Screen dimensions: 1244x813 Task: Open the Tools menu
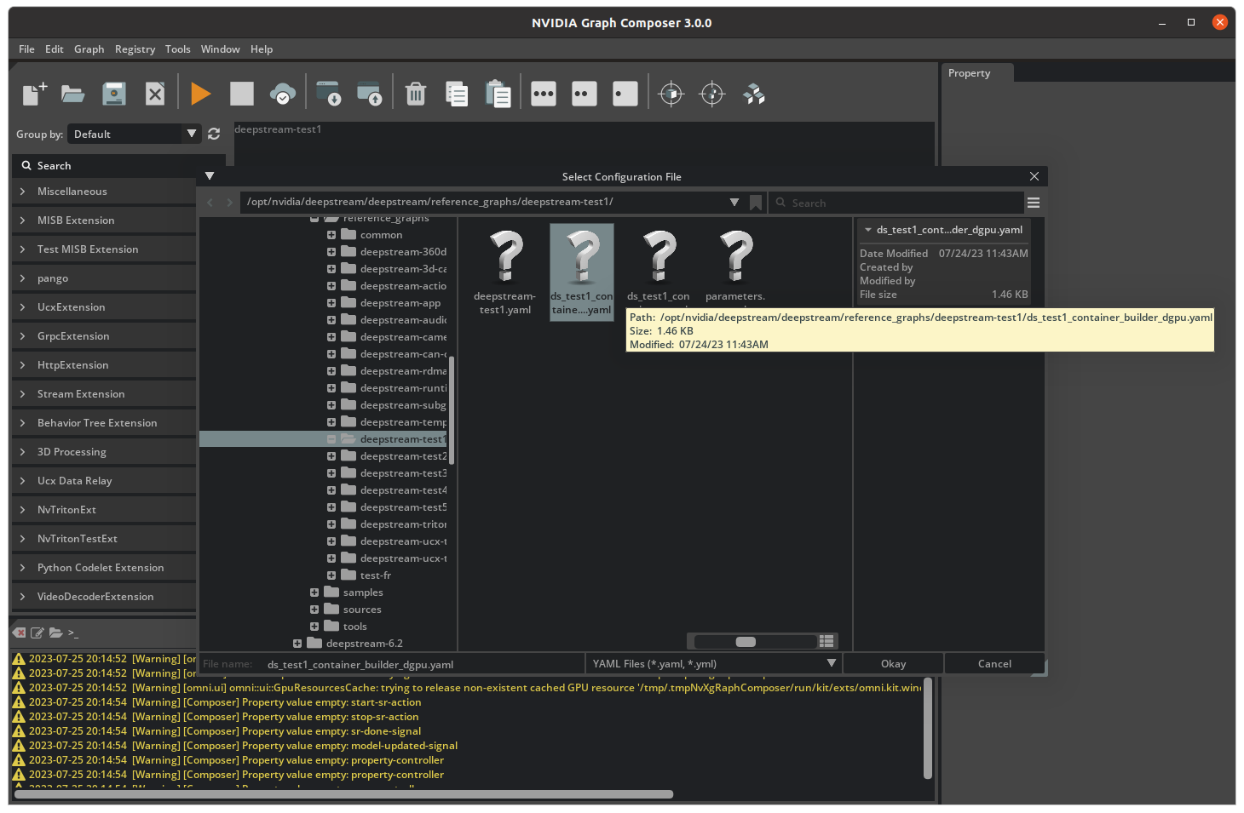click(177, 49)
